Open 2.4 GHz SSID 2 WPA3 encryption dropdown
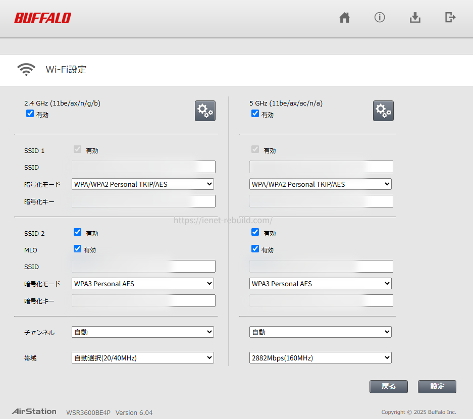The height and width of the screenshot is (419, 473). pyautogui.click(x=143, y=284)
